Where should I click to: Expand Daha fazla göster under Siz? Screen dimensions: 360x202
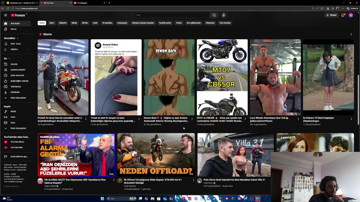17,98
